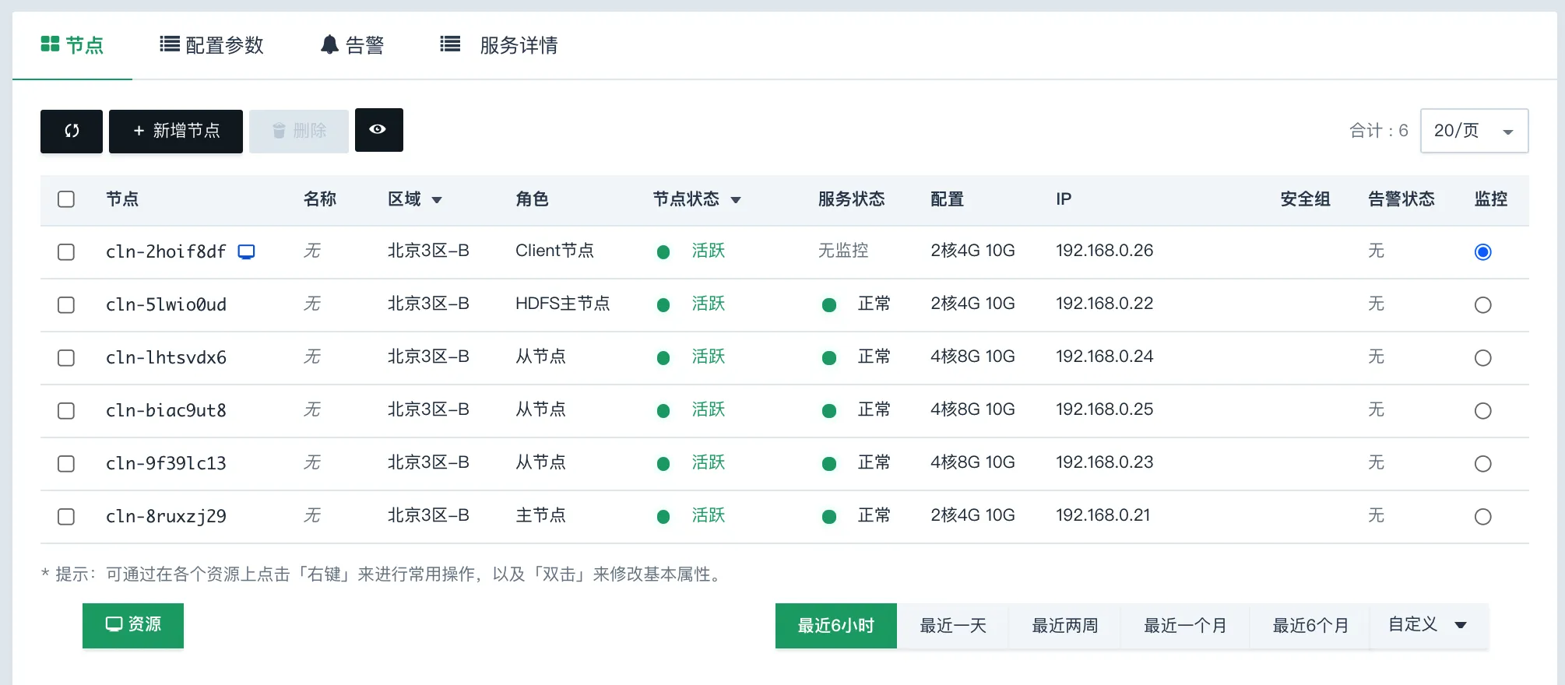Click node name cln-8ruxzj29
Viewport: 1565px width, 685px height.
(x=166, y=516)
